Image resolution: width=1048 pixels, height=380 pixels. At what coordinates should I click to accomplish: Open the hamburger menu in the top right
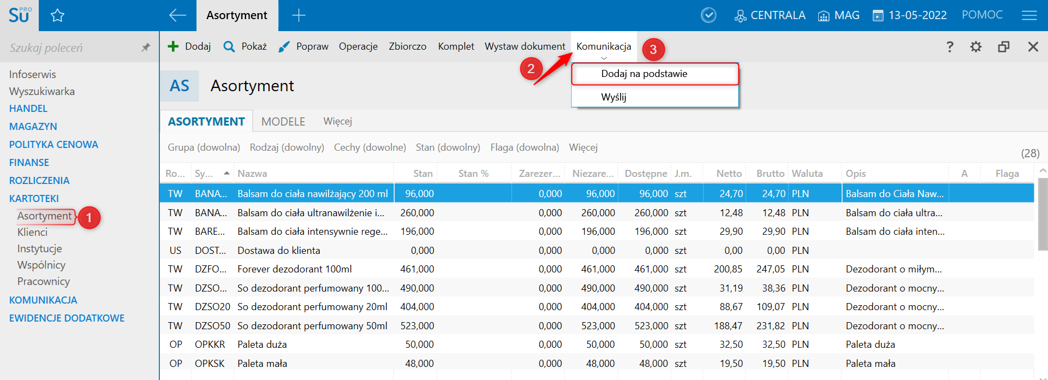(x=1029, y=15)
